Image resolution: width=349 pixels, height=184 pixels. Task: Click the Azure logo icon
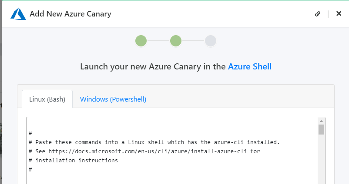[x=18, y=13]
